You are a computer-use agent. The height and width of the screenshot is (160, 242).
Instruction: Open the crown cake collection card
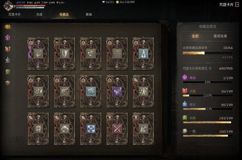point(38,54)
